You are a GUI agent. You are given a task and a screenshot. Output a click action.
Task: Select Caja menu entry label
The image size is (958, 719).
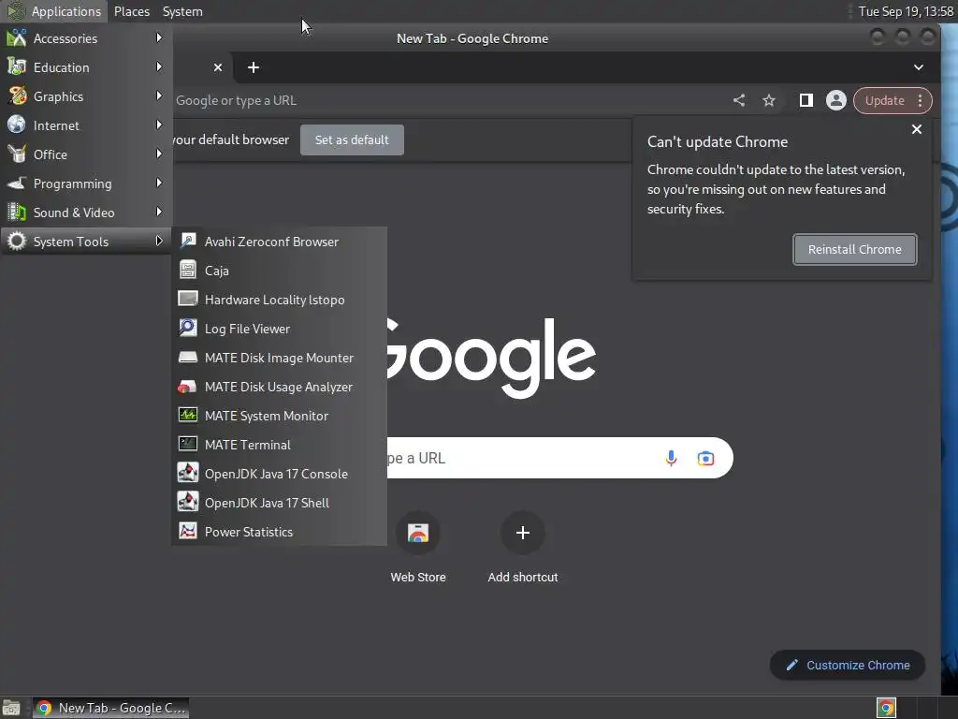coord(216,271)
